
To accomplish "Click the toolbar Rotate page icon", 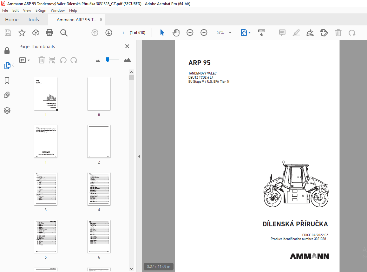I will (x=352, y=33).
